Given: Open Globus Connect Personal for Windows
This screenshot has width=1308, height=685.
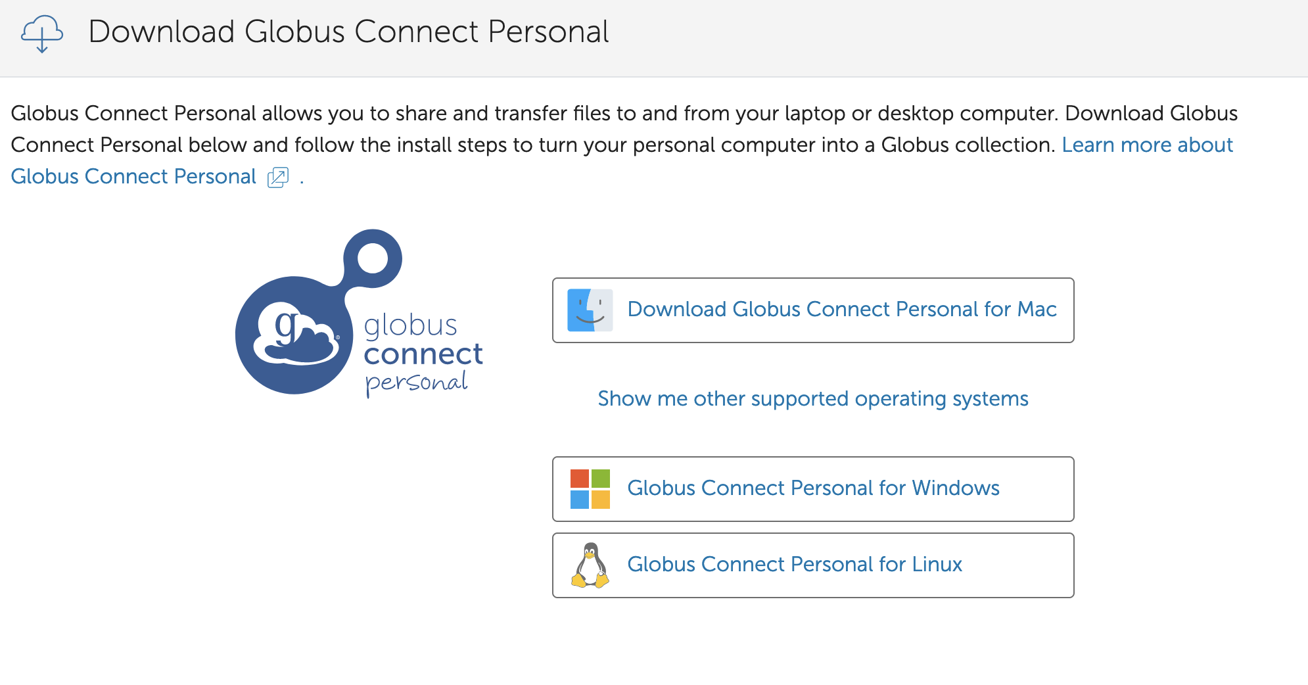Looking at the screenshot, I should click(813, 489).
